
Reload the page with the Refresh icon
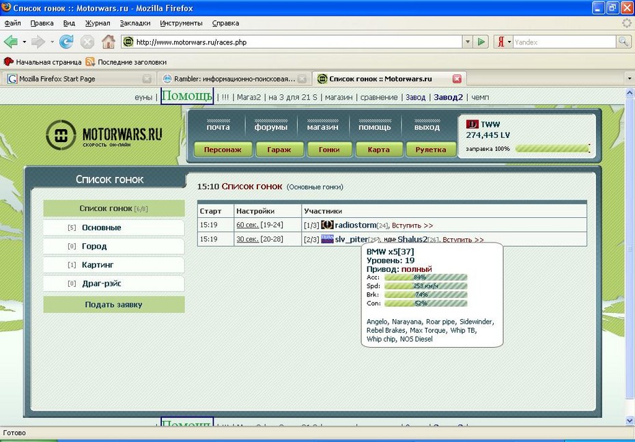(66, 42)
